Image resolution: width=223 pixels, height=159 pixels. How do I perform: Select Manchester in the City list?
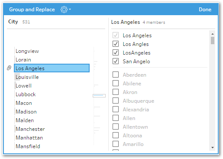point(52,129)
